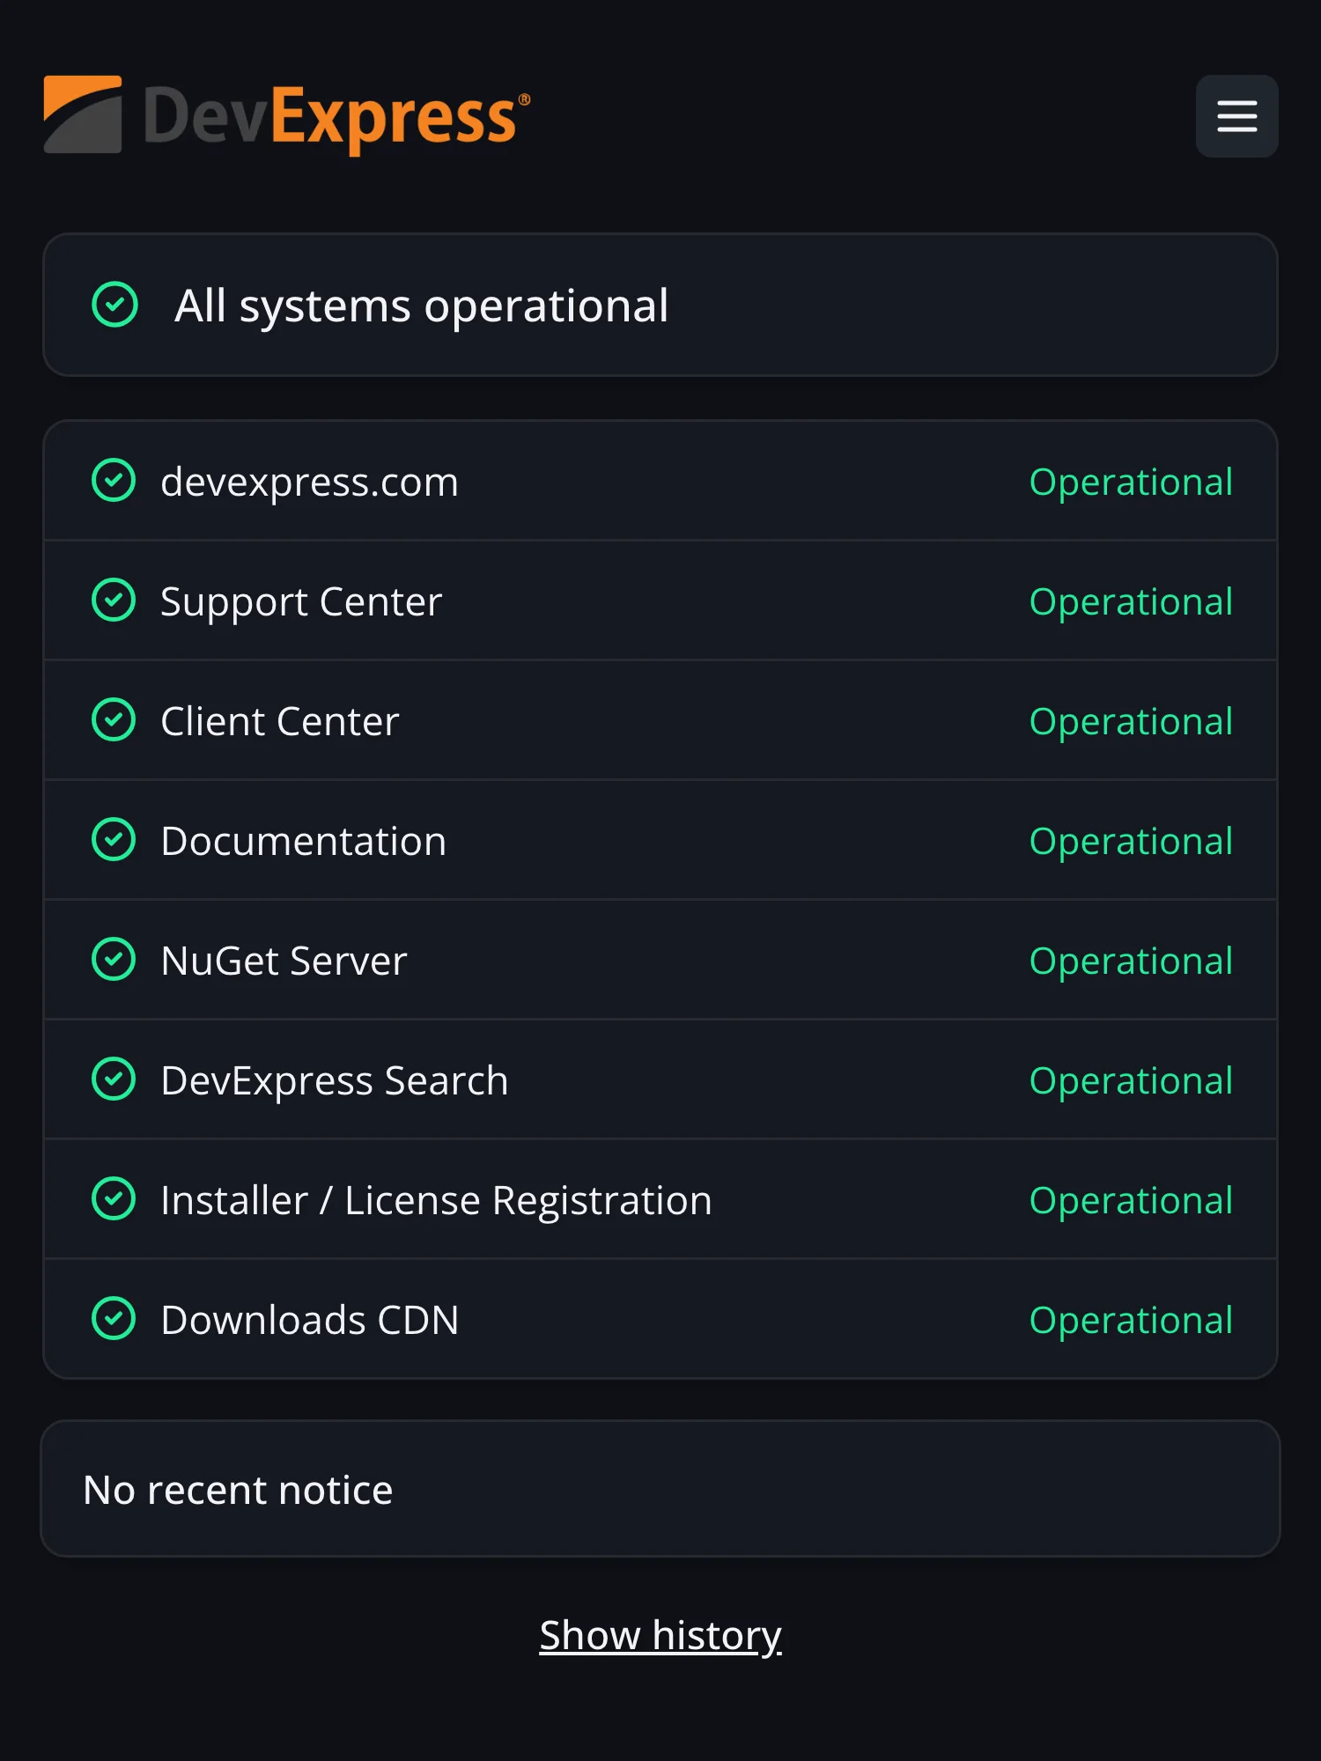Click the DevExpress logo
The image size is (1321, 1761).
(287, 115)
